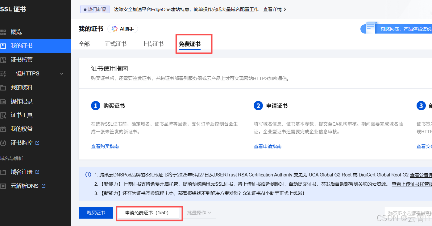This screenshot has width=432, height=226.
Task: Click 查看详情 in top promo banner
Action: coord(272,9)
